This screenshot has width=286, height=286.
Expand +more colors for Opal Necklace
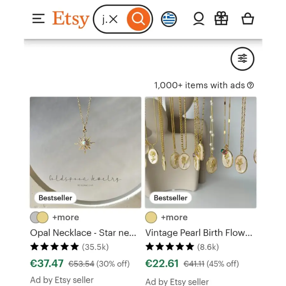coord(66,218)
